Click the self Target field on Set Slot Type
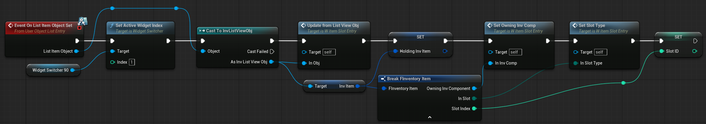The image size is (706, 124). pos(600,52)
